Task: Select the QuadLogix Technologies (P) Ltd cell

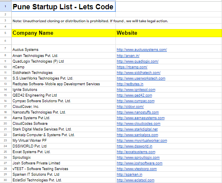Action: click(64, 61)
